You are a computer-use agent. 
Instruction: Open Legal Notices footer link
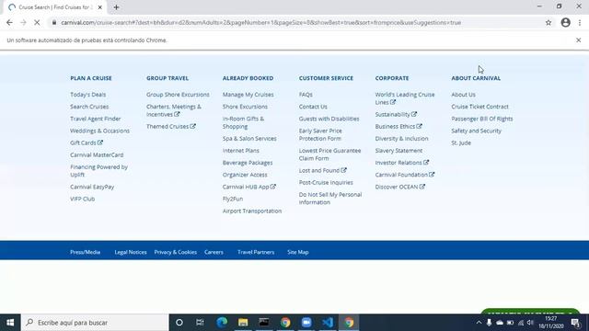click(131, 252)
